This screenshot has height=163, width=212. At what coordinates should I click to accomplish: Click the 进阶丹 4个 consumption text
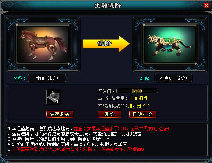[139, 106]
